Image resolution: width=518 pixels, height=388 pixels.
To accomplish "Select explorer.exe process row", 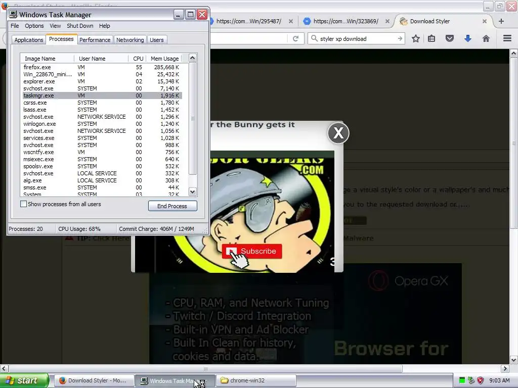I will click(101, 81).
